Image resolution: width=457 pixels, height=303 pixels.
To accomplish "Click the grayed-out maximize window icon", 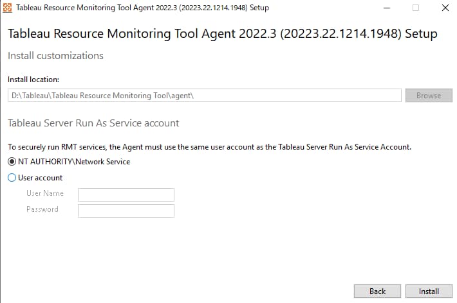I will [416, 8].
